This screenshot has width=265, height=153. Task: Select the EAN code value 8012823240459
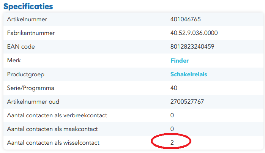192,47
